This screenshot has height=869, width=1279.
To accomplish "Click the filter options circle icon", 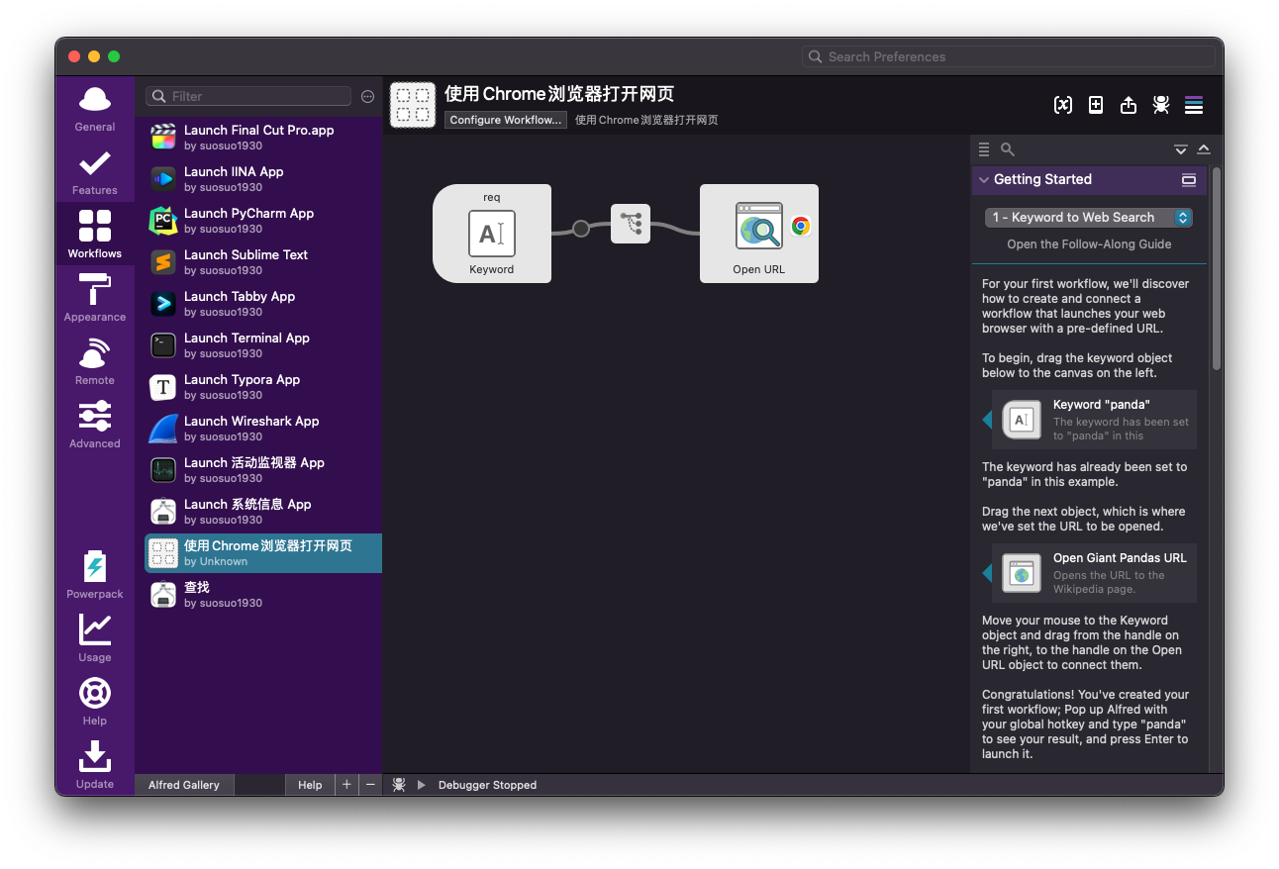I will click(367, 96).
